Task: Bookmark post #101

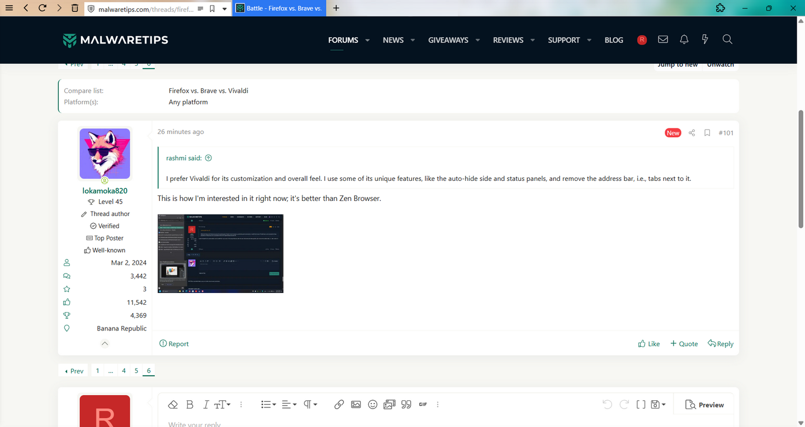Action: click(x=707, y=133)
